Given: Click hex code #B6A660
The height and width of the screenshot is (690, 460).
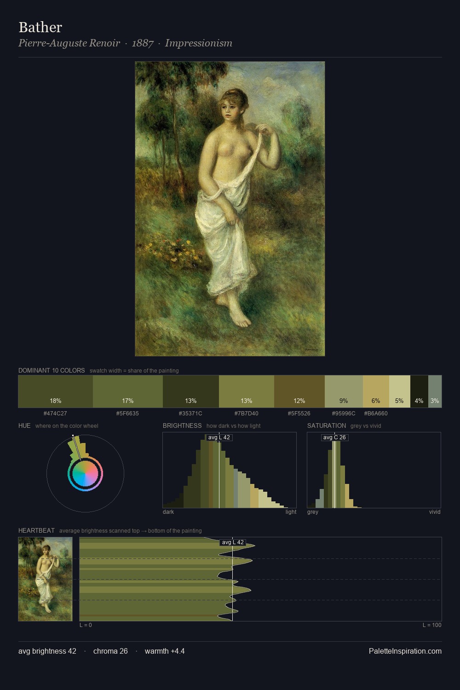Looking at the screenshot, I should (376, 414).
